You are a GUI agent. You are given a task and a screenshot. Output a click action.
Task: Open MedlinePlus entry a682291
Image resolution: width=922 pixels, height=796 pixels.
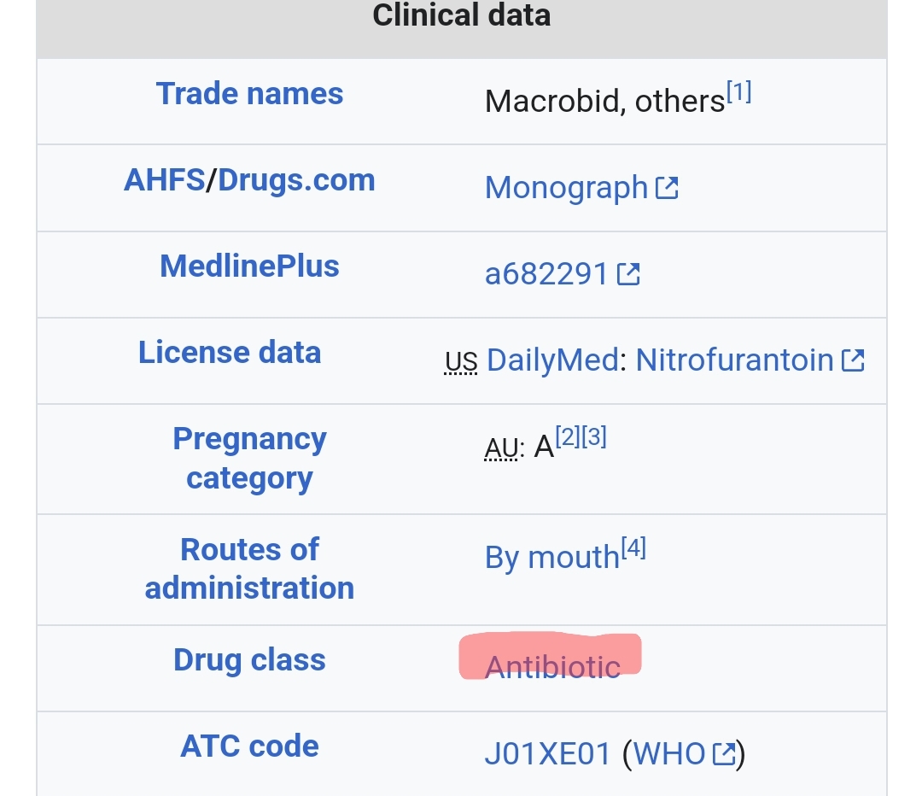tap(546, 274)
